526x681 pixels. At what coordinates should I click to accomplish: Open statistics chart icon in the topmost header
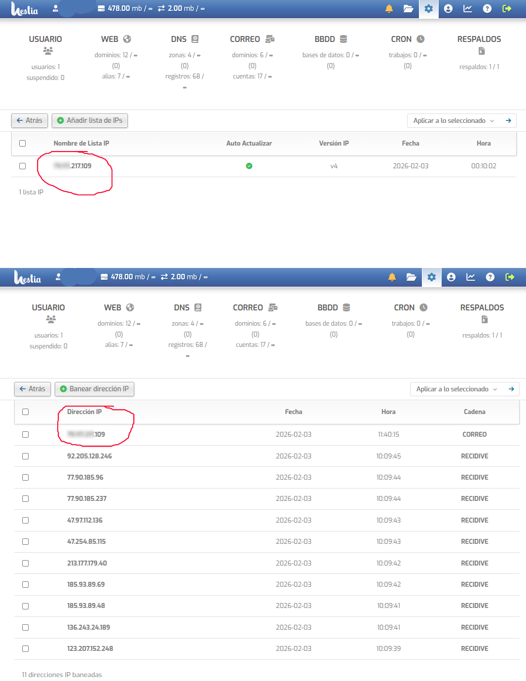[x=467, y=9]
